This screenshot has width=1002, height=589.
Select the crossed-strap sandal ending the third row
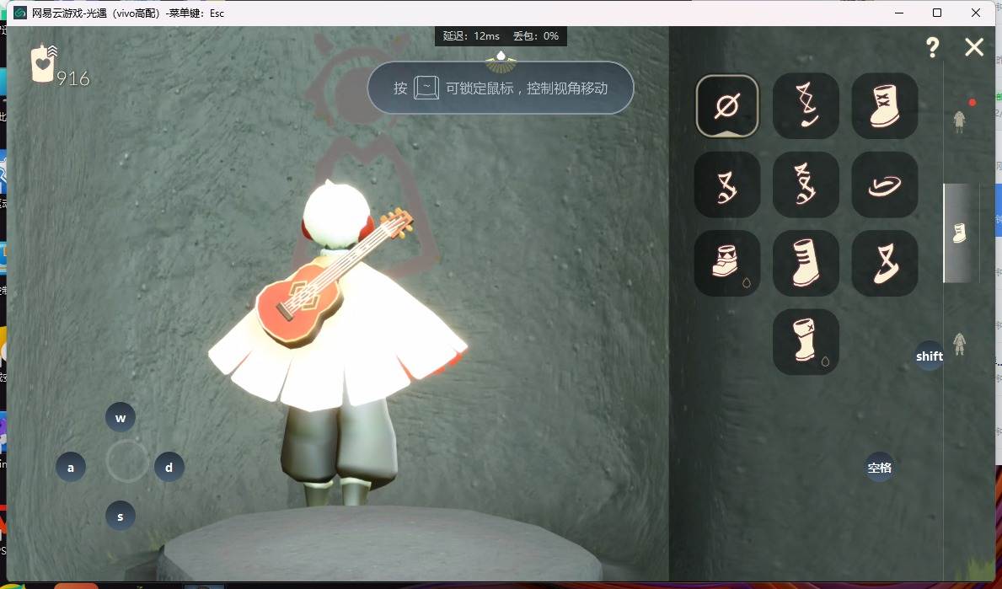click(x=885, y=263)
